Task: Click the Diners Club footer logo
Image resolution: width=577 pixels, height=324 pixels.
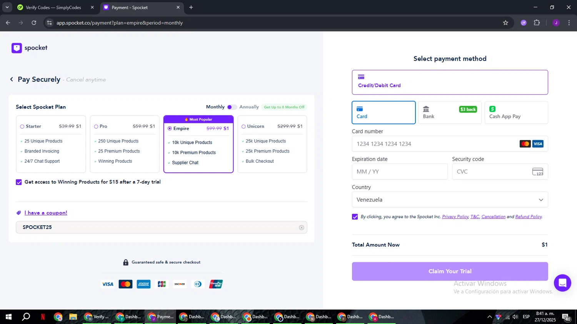Action: tap(198, 284)
